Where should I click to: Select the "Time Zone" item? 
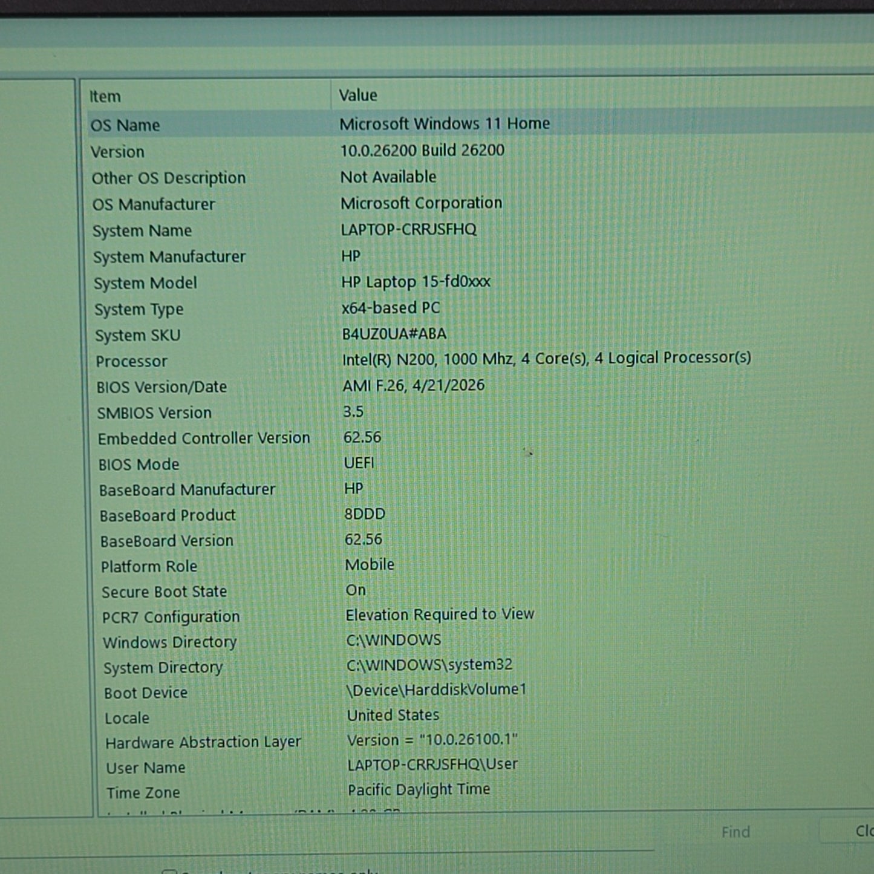pyautogui.click(x=143, y=793)
